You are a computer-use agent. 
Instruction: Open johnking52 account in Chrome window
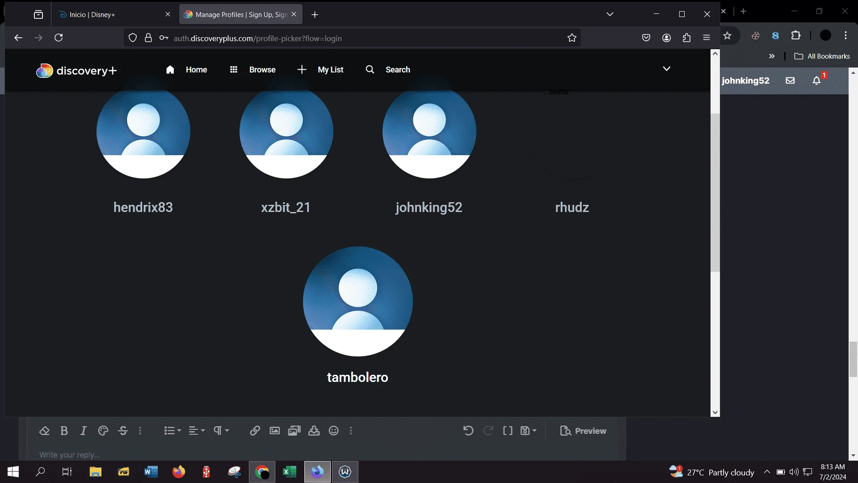pos(745,80)
